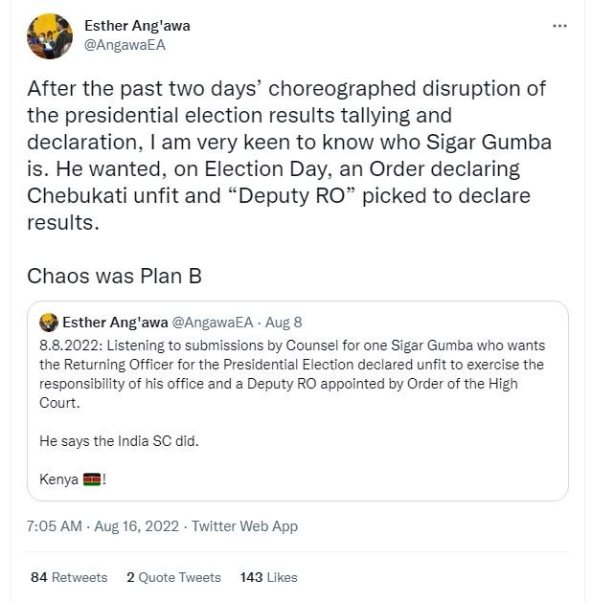592x602 pixels.
Task: Click Esther Ang'awa's large profile avatar
Action: [50, 36]
